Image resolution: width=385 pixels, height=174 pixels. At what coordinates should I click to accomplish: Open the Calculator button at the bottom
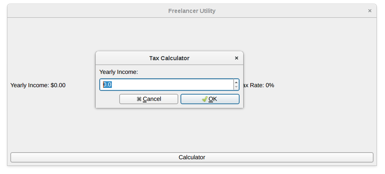point(192,157)
